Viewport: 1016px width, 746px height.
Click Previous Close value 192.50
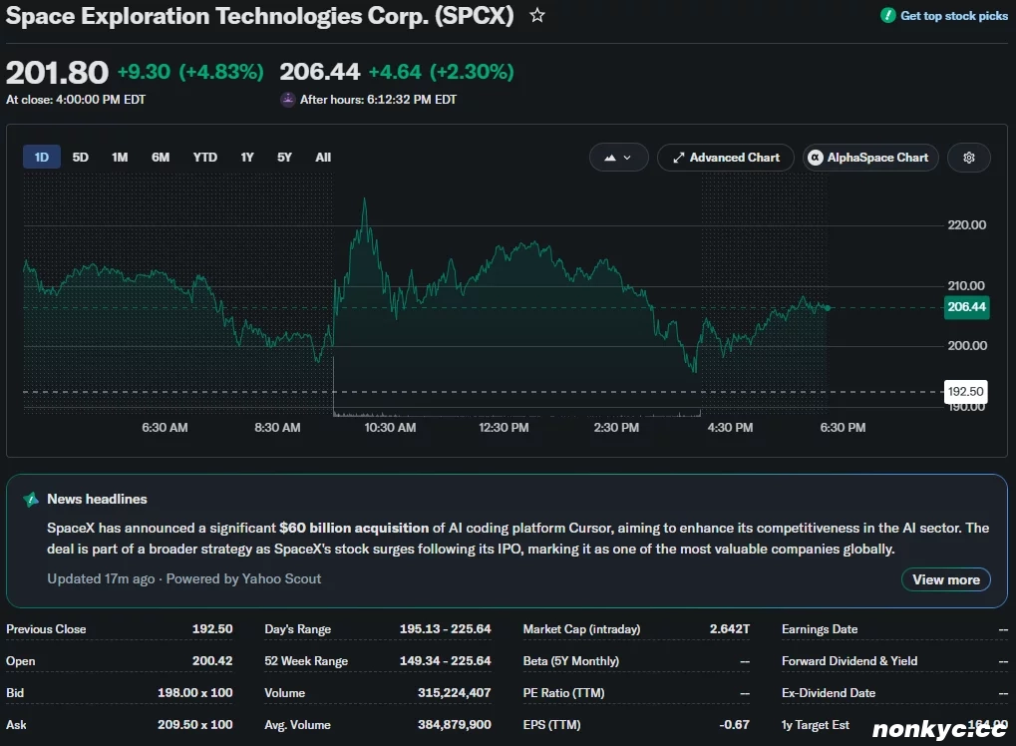tap(212, 629)
